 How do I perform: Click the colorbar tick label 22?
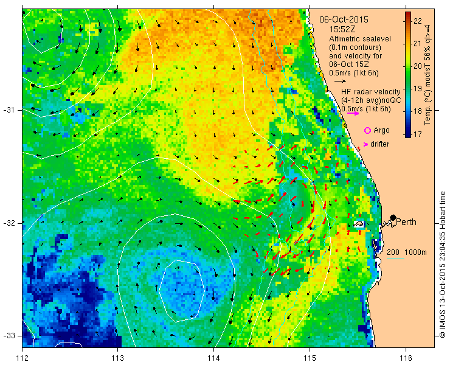(x=418, y=21)
